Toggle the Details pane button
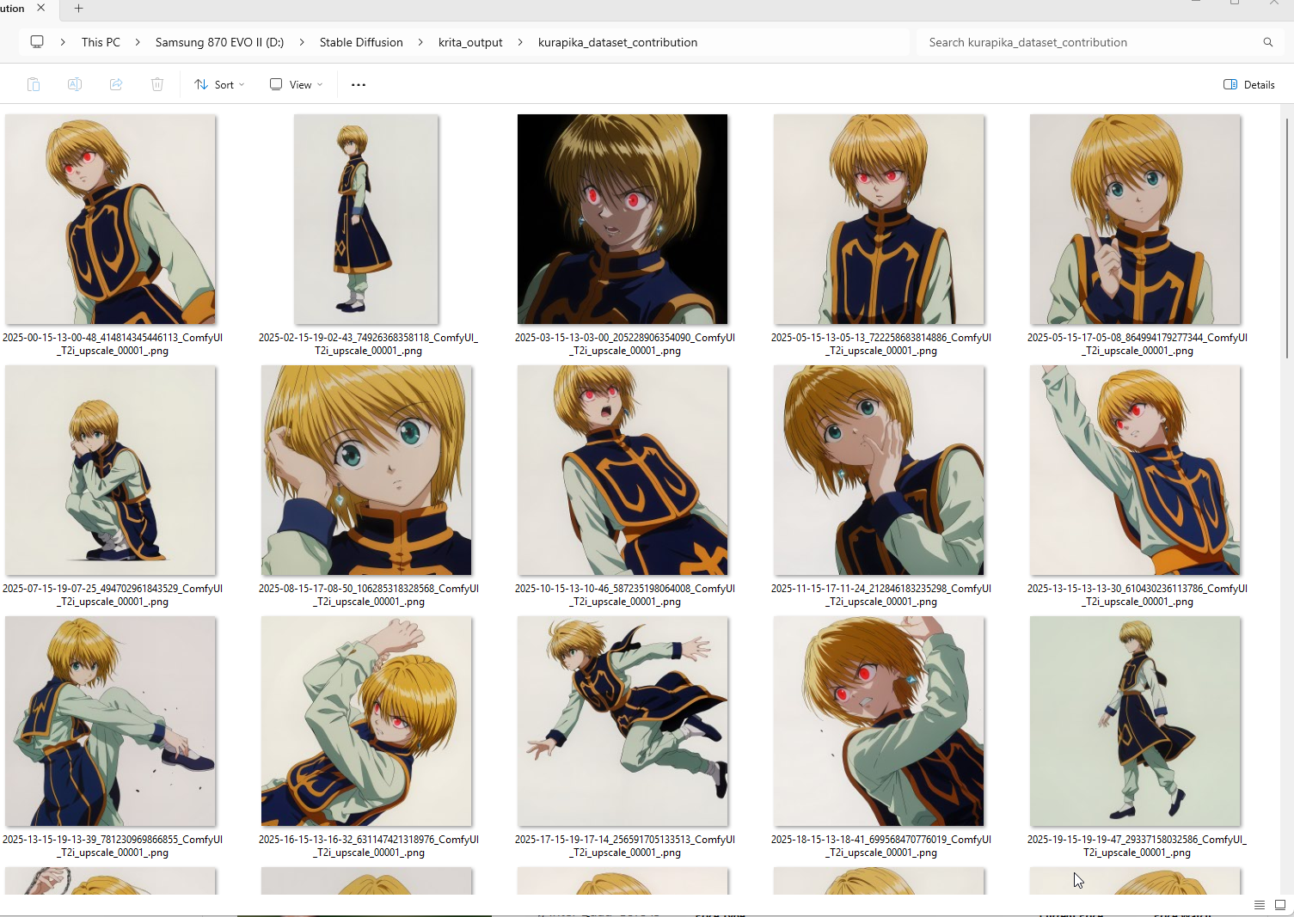1294x917 pixels. (x=1248, y=84)
